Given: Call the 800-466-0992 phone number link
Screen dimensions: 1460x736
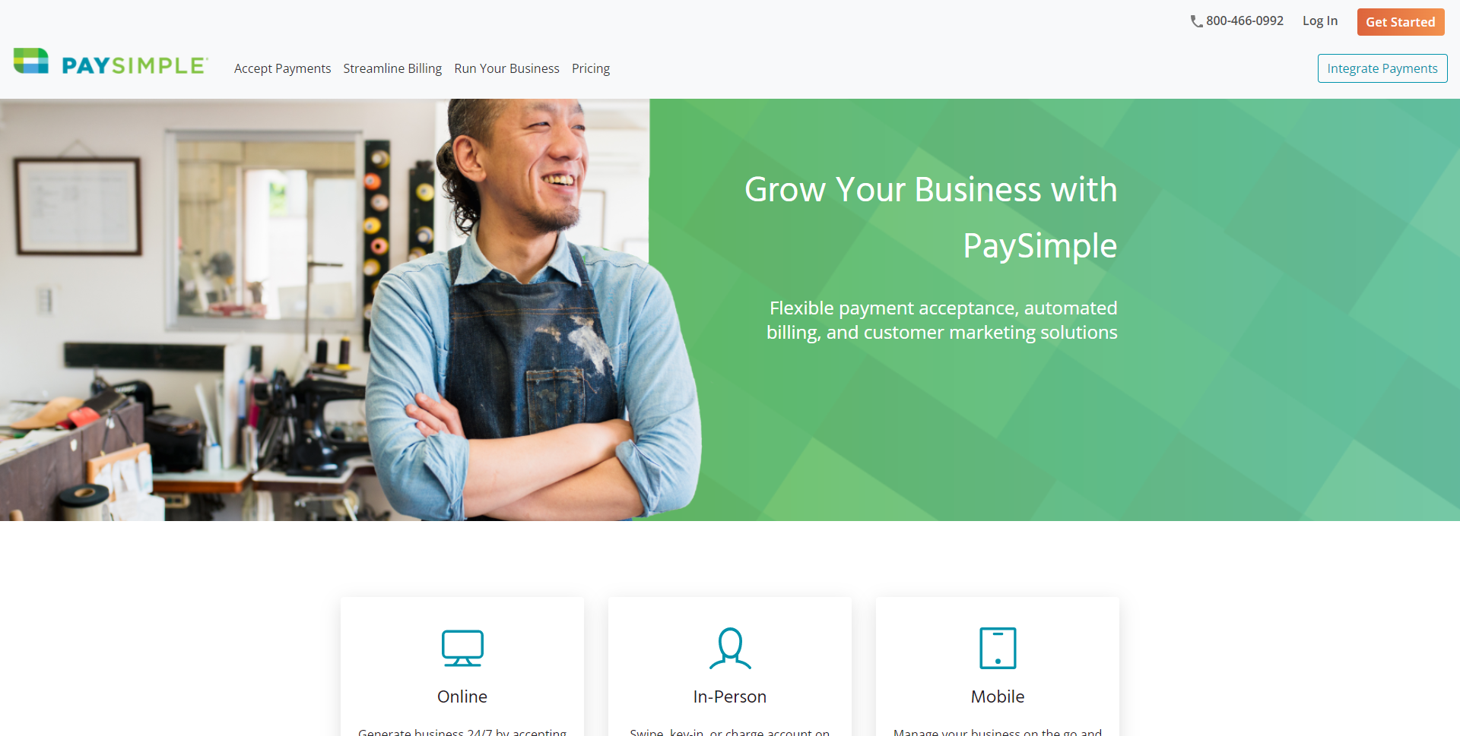Looking at the screenshot, I should tap(1244, 21).
